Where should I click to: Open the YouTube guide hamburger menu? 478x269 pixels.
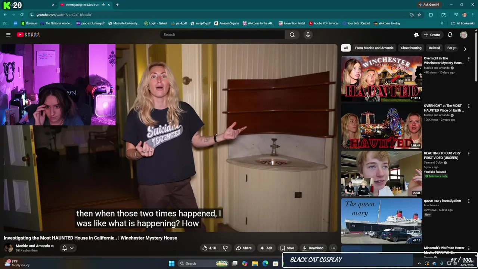(x=8, y=35)
